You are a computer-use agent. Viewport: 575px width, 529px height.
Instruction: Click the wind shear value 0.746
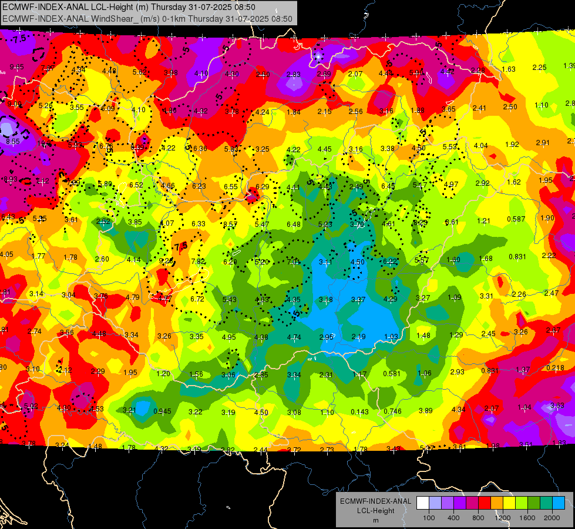coord(392,411)
